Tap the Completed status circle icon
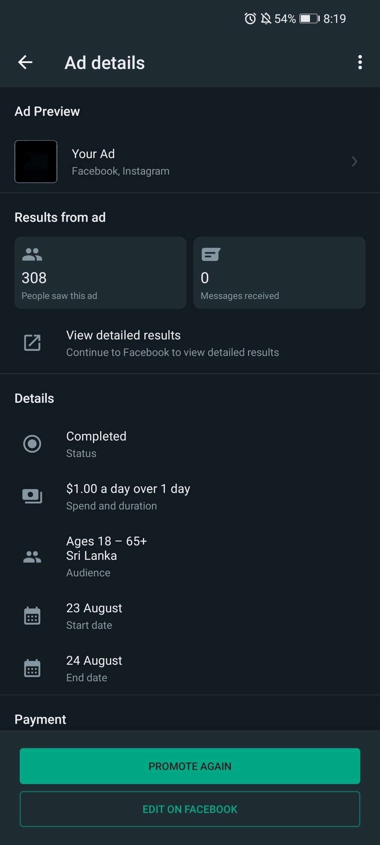The width and height of the screenshot is (380, 845). tap(32, 444)
